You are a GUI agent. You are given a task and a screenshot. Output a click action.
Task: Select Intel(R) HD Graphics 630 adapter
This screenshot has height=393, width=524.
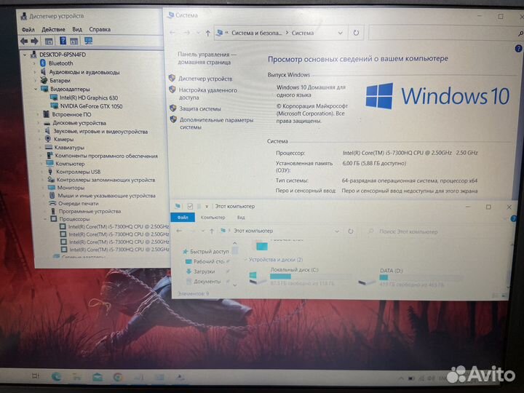[89, 98]
